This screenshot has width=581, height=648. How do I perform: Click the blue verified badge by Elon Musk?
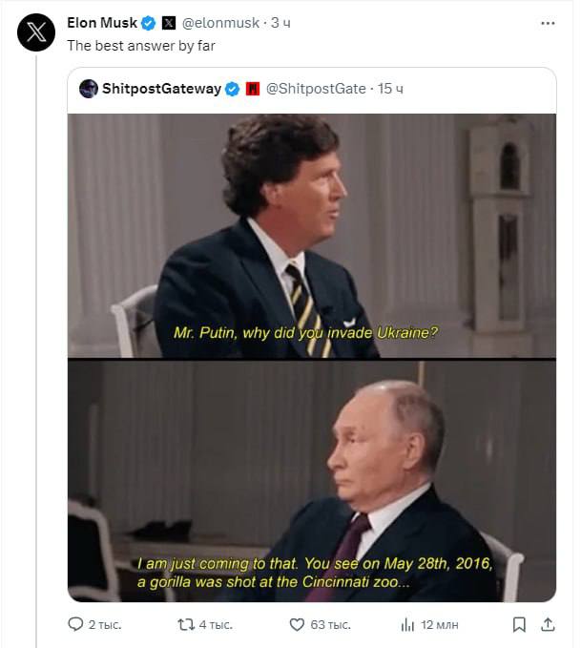coord(149,23)
